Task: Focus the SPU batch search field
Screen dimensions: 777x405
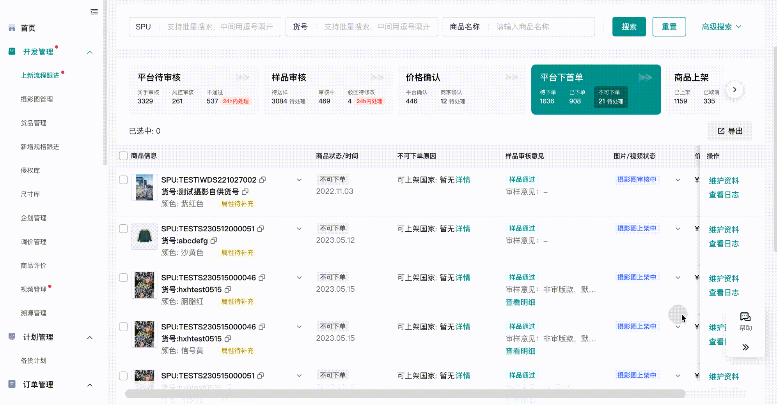Action: point(205,27)
